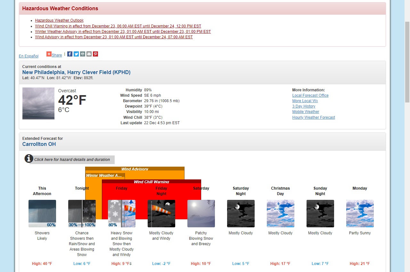Click the Wind Chill Warning hazard bar
The height and width of the screenshot is (272, 410).
pyautogui.click(x=152, y=182)
